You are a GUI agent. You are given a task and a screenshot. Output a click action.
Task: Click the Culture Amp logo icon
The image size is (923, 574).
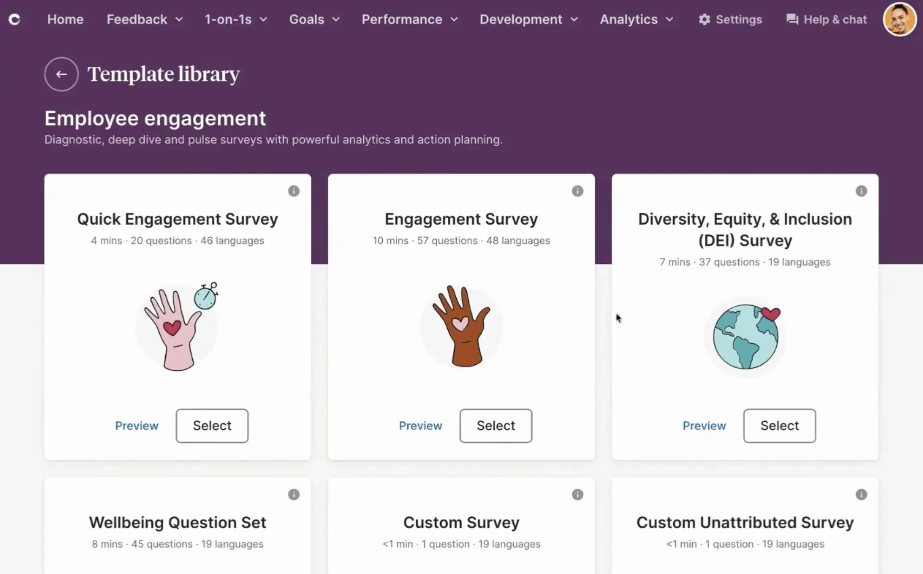pos(15,19)
